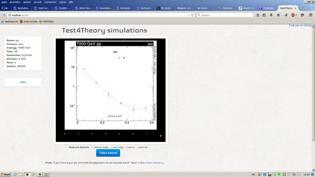Switch to the Statistik tab

pos(63,8)
